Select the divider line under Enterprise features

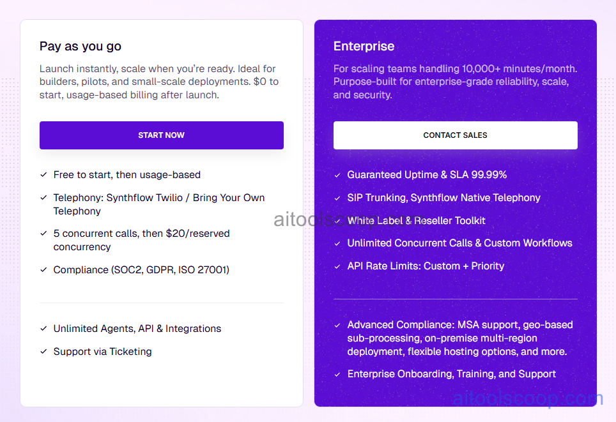[455, 298]
